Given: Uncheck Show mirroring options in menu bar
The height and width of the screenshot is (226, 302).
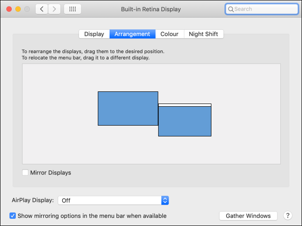Looking at the screenshot, I should tap(13, 216).
